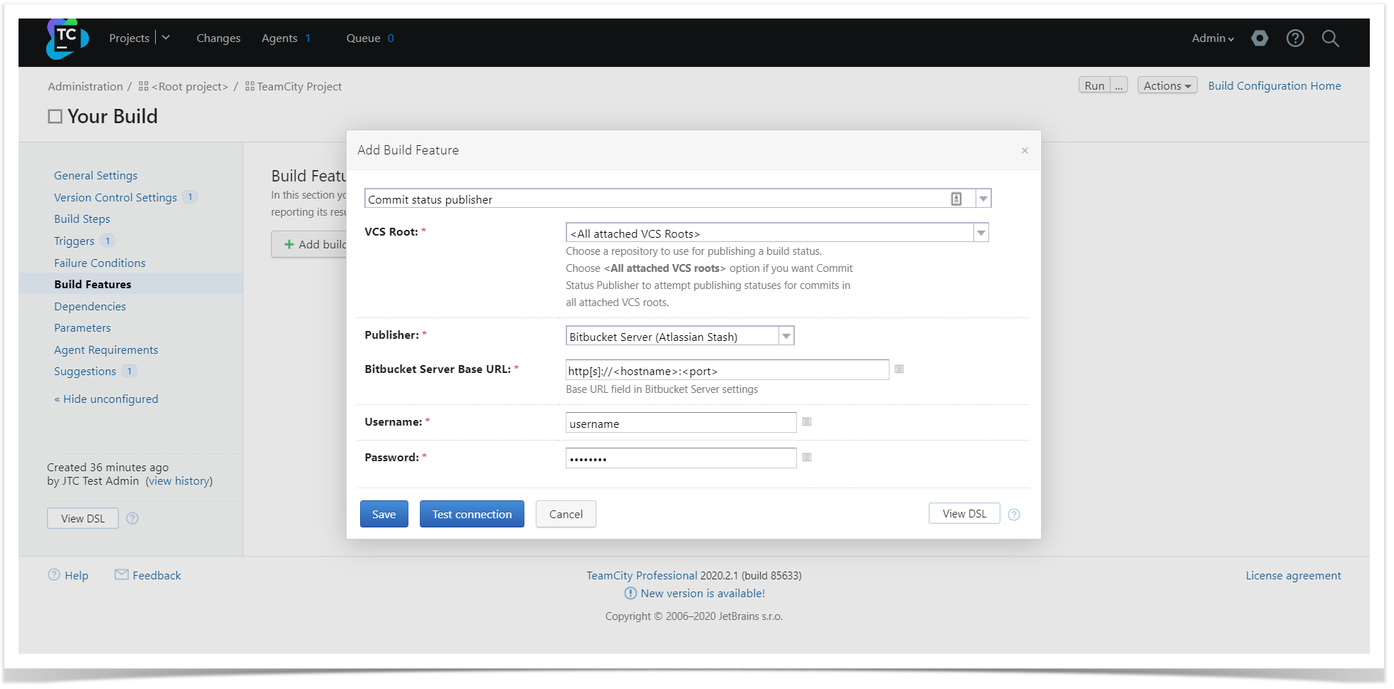Open Dependencies in sidebar
This screenshot has width=1394, height=689.
(90, 306)
